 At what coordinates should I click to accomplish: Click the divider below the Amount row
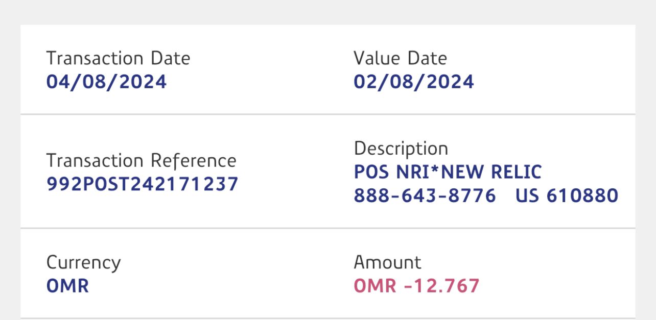pos(327,317)
